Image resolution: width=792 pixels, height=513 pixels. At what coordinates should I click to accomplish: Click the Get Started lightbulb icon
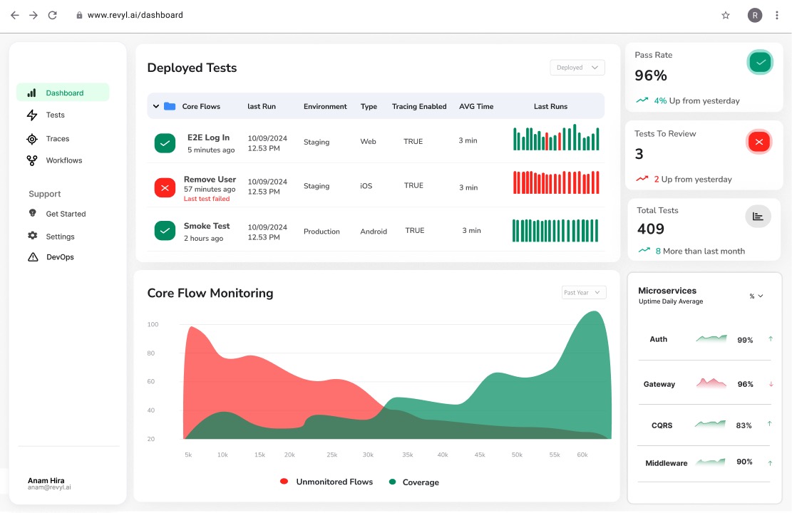(x=32, y=213)
